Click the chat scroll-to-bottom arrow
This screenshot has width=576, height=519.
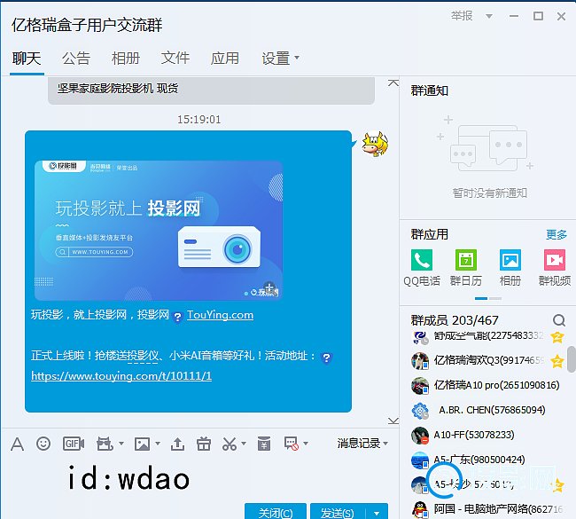coord(393,421)
